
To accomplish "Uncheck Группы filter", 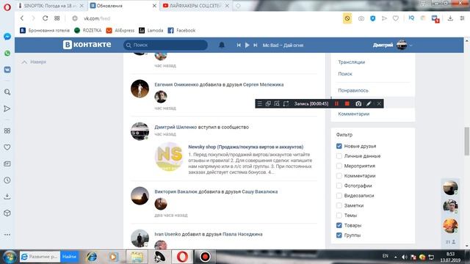I will coord(339,235).
